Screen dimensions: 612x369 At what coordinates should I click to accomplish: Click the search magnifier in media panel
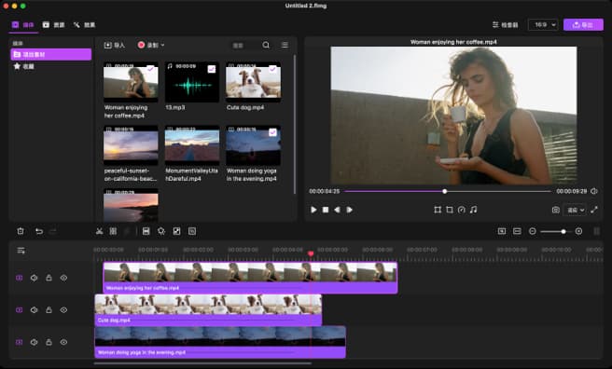point(266,45)
